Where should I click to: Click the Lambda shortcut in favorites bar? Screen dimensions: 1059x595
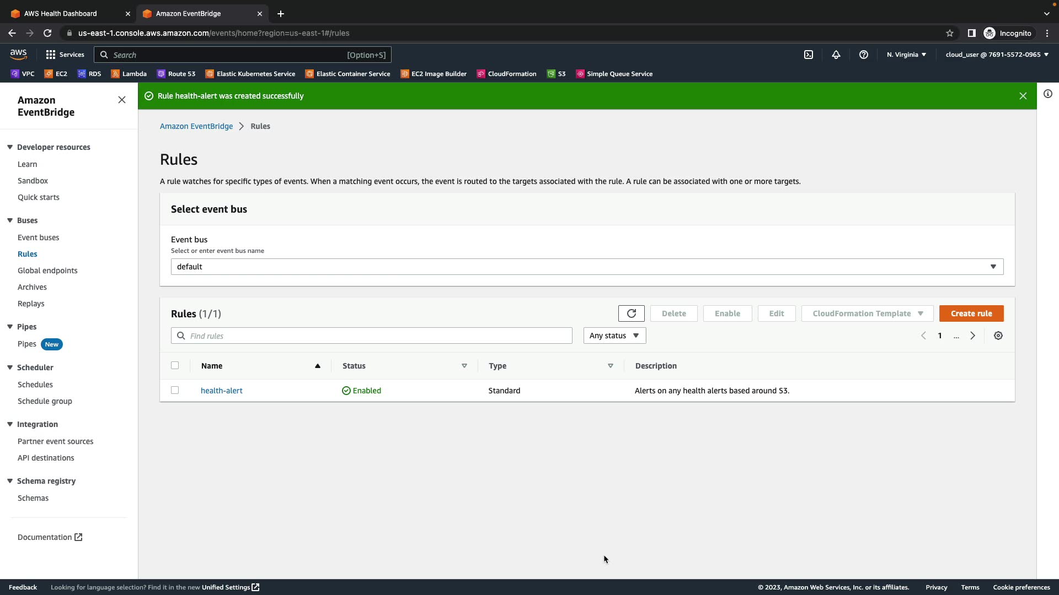[129, 74]
